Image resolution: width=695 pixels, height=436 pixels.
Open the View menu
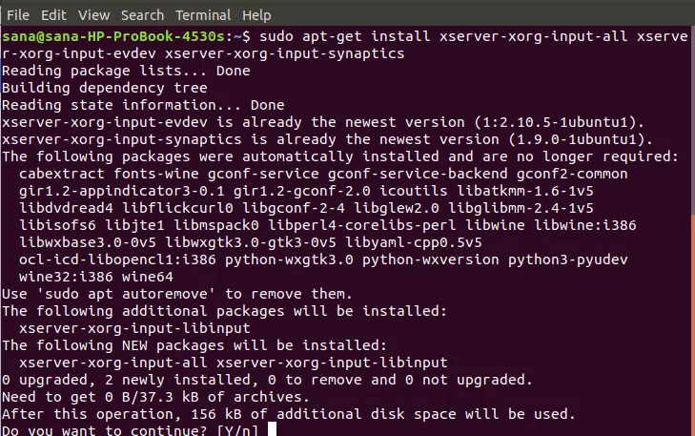pyautogui.click(x=94, y=15)
